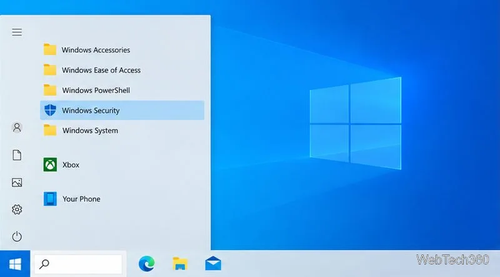Open Your Phone from the app list
This screenshot has height=277, width=500.
(122, 199)
